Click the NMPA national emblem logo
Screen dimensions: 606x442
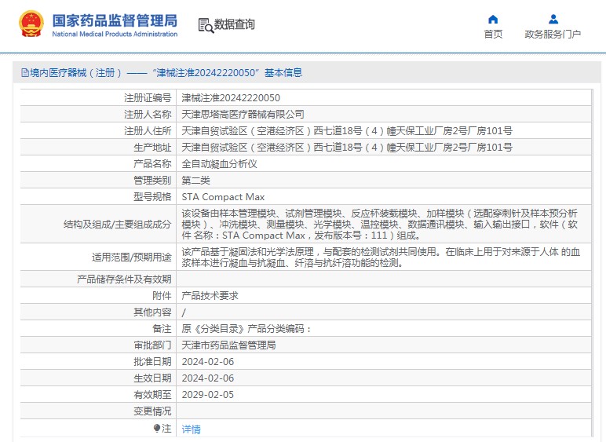(31, 24)
